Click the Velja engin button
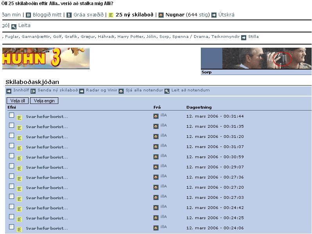Screen dimensions: 312x234 (44, 101)
